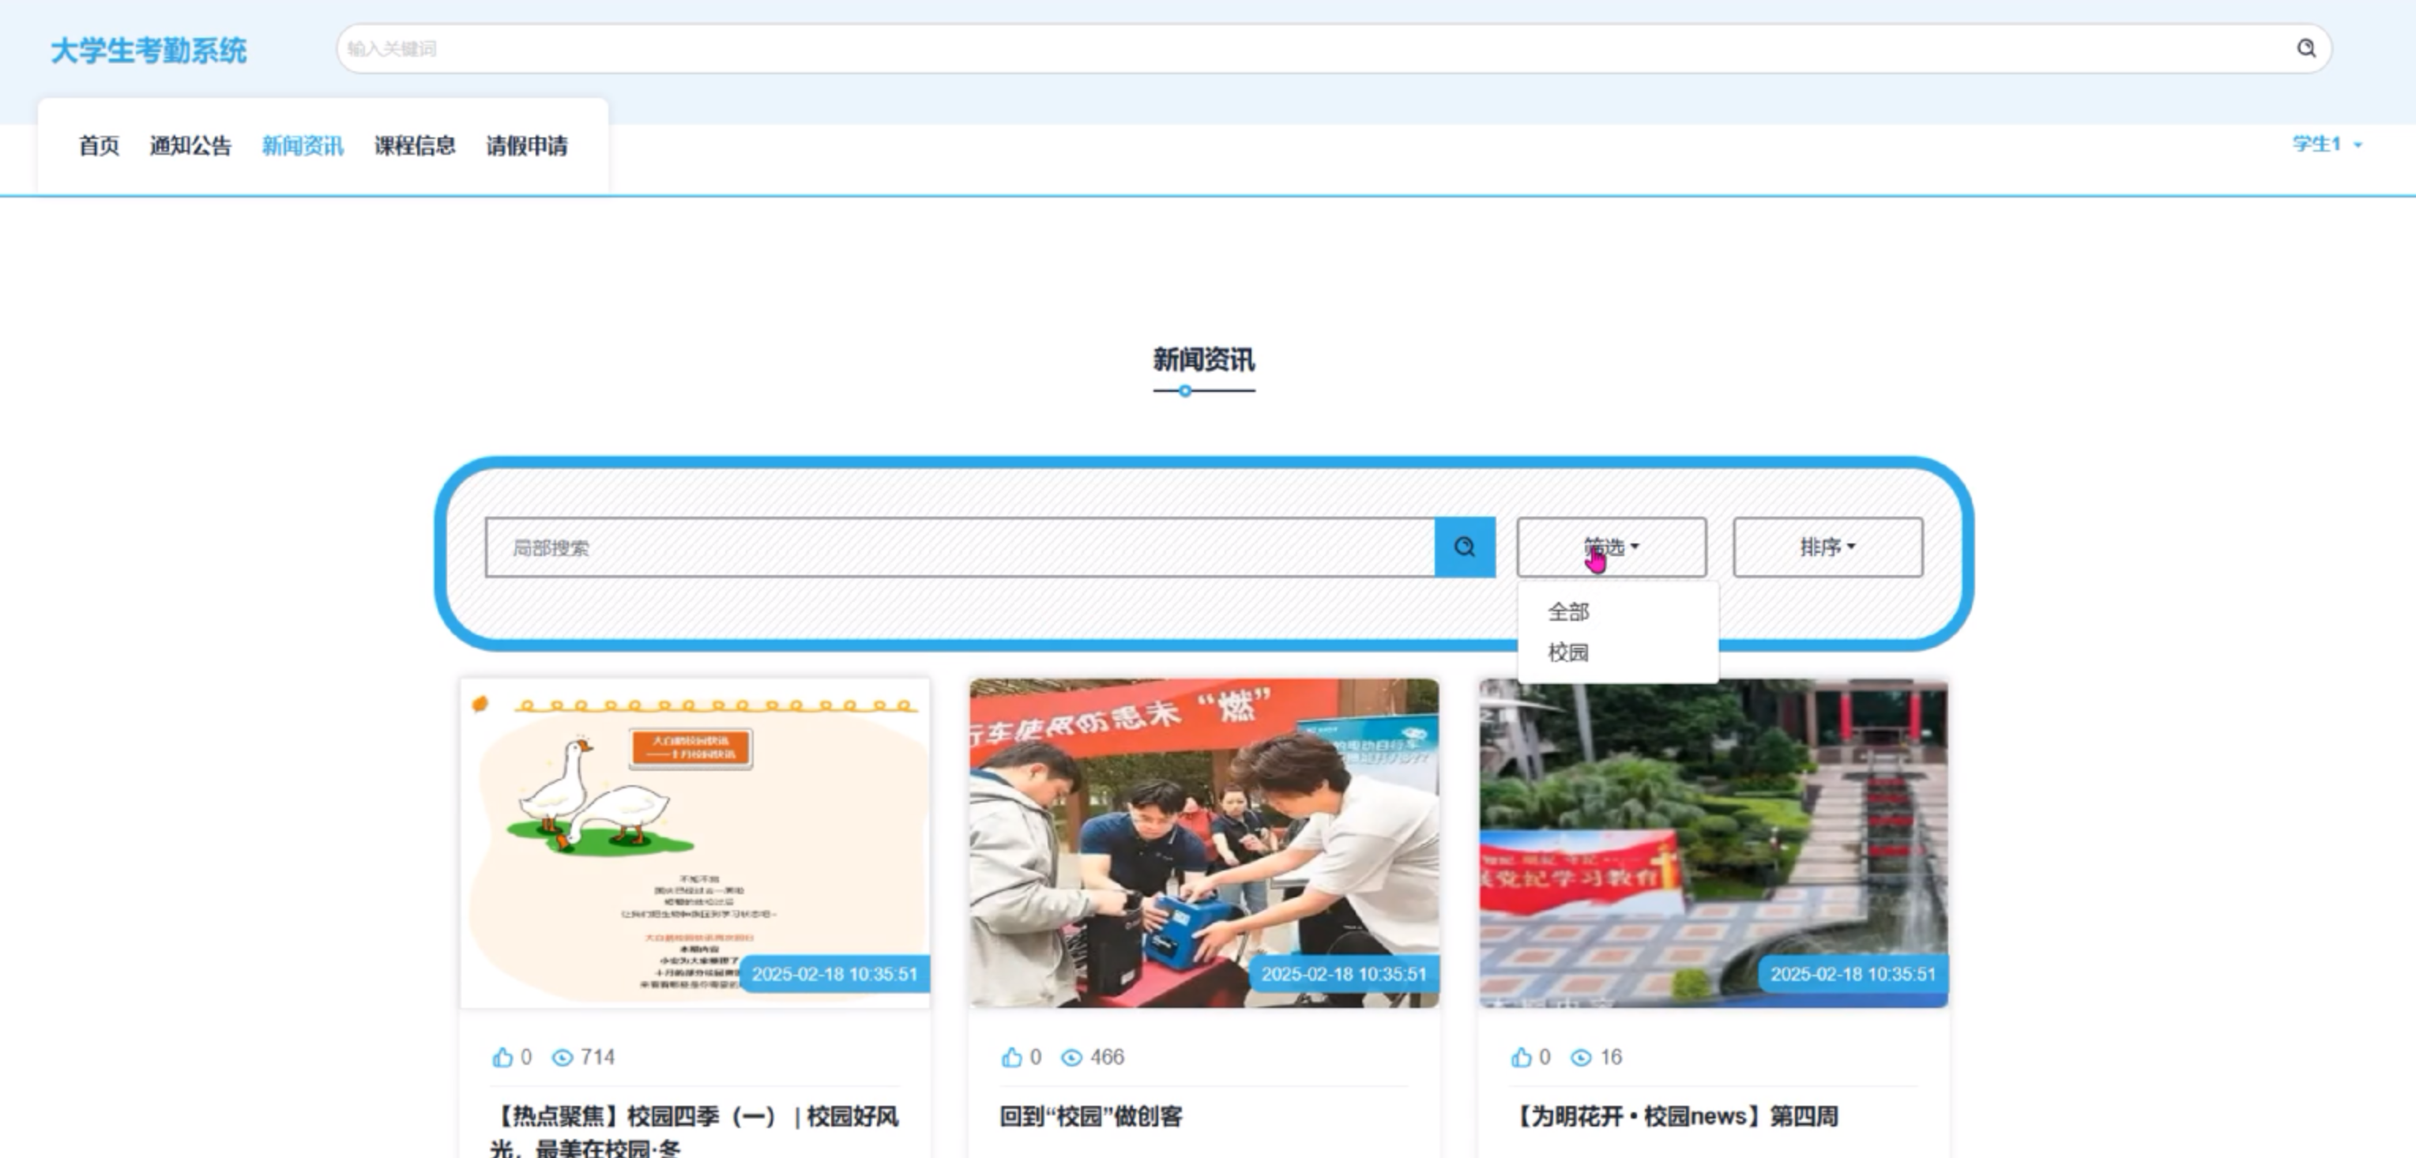
Task: Go to 通知公告 tab
Action: 190,146
